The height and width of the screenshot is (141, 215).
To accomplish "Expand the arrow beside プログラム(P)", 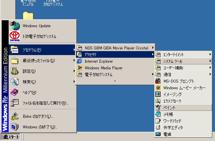I will (x=74, y=50).
